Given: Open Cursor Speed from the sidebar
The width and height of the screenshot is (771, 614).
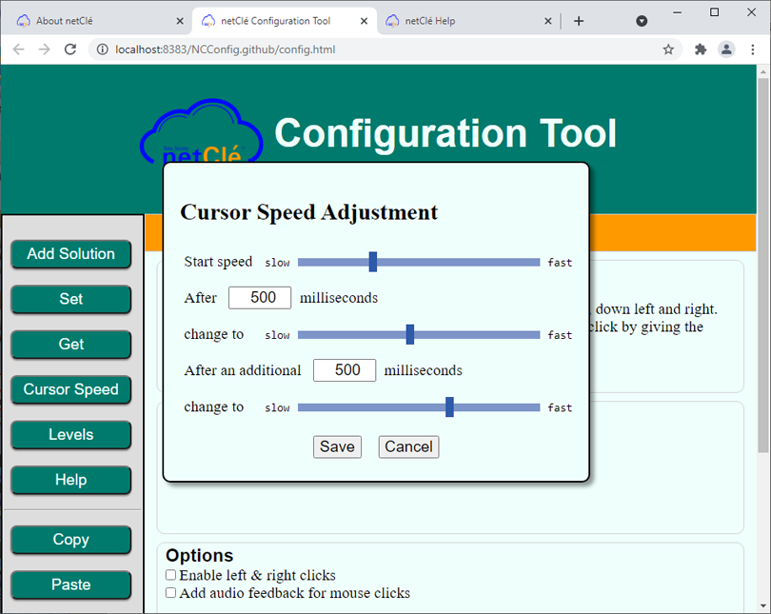Looking at the screenshot, I should [x=70, y=389].
